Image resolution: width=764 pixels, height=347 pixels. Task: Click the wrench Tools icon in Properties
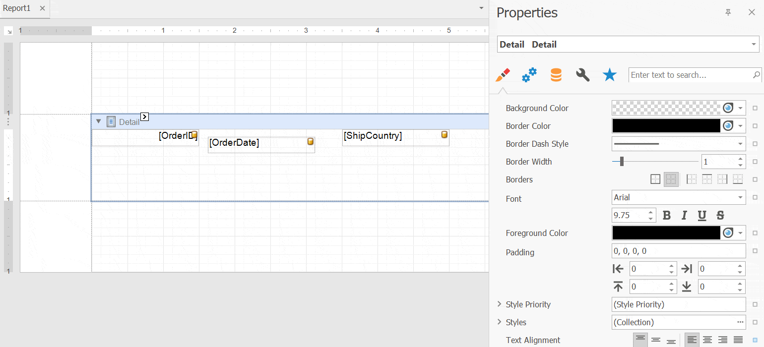[582, 75]
